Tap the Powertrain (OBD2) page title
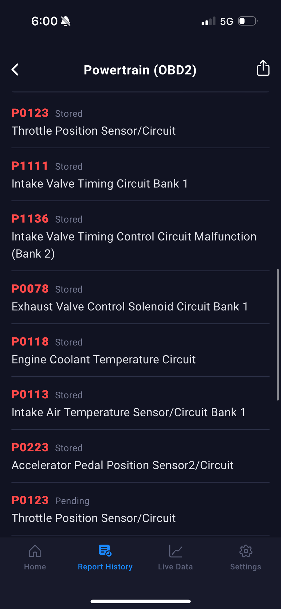This screenshot has height=609, width=281. click(140, 70)
